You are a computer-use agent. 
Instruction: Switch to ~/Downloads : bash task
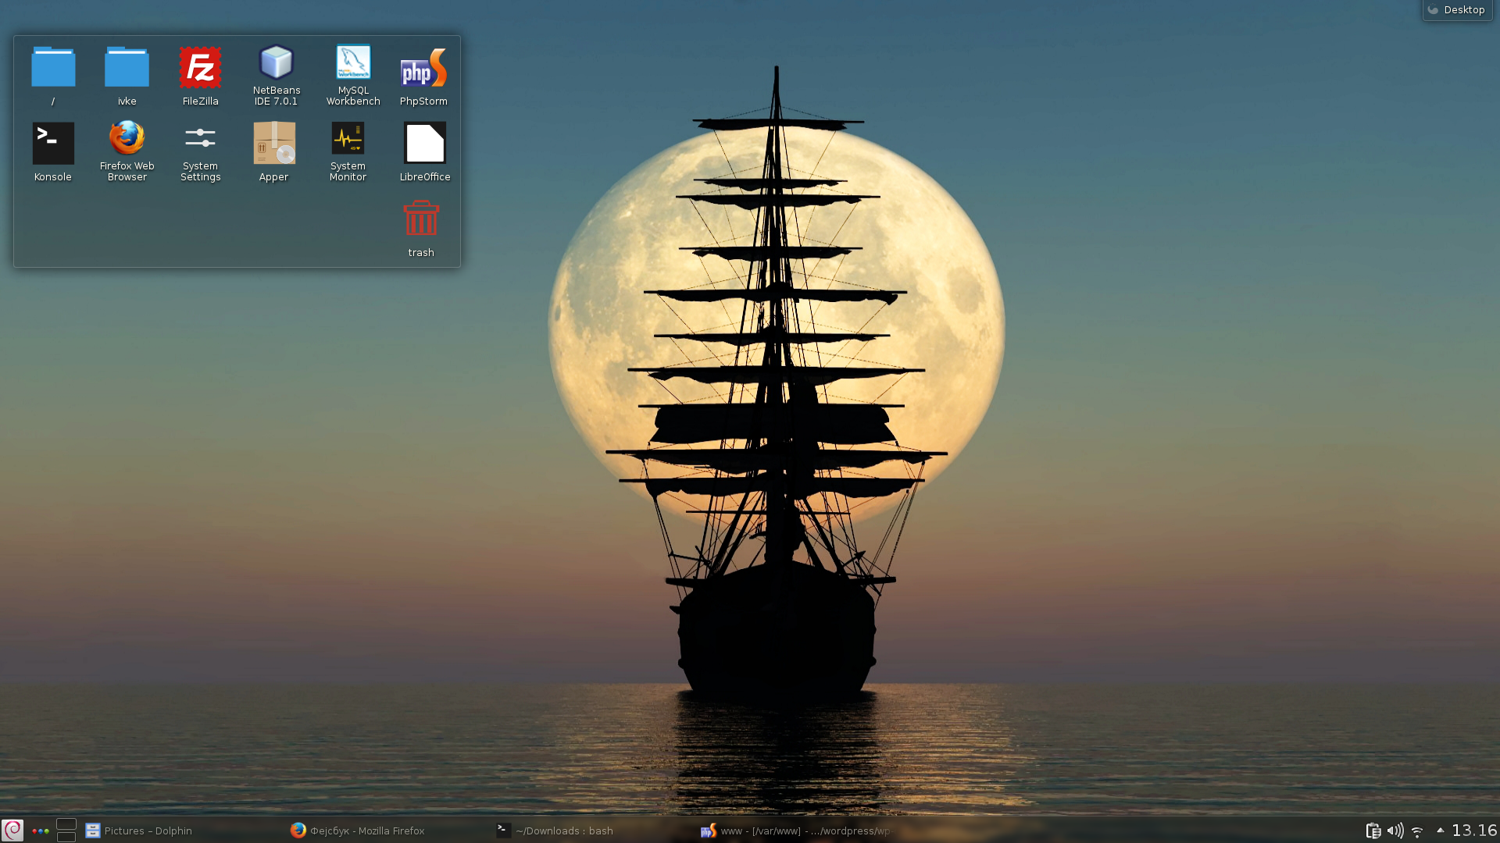coord(556,831)
